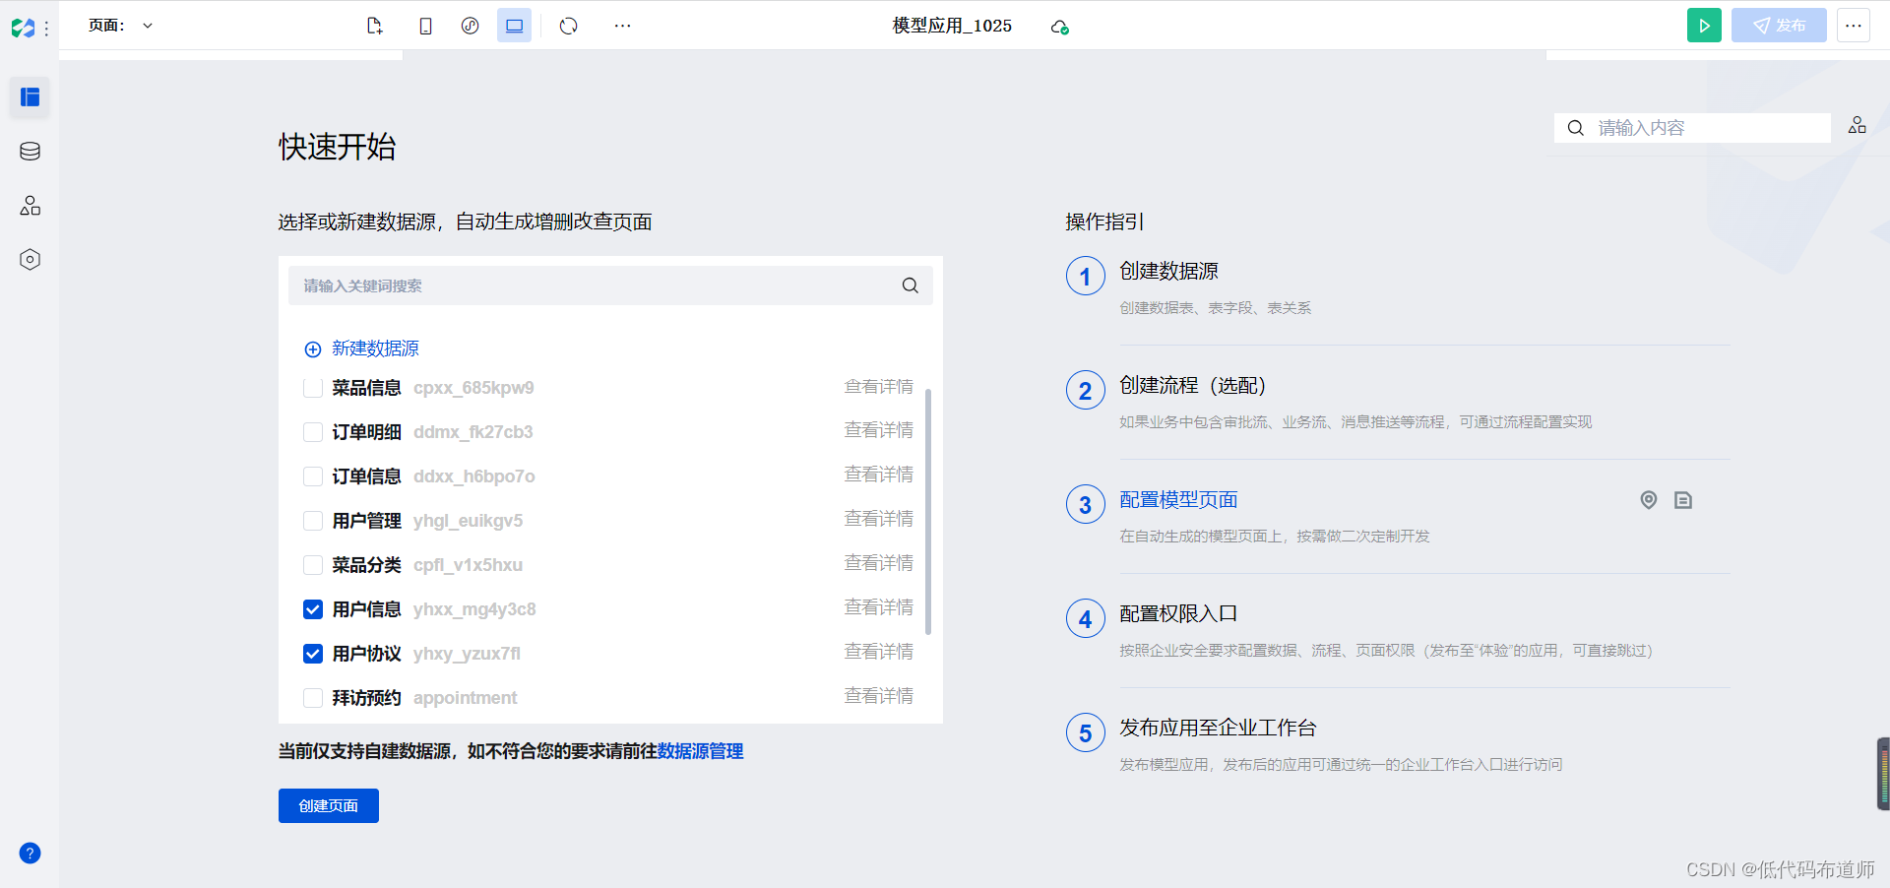This screenshot has width=1890, height=888.
Task: Click the mini-program preview icon
Action: pos(471,26)
